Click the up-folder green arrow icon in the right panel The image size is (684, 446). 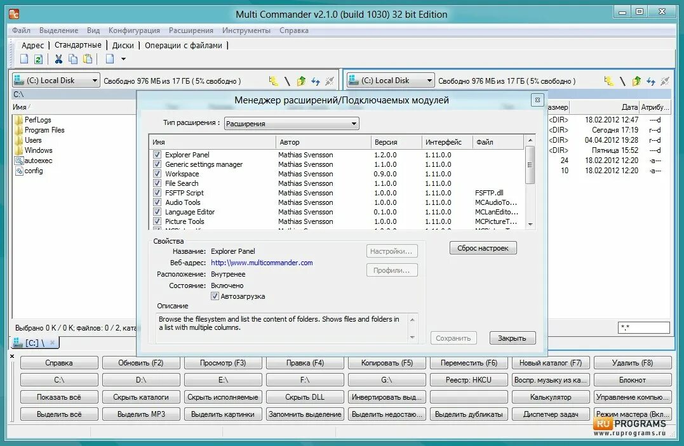(637, 81)
